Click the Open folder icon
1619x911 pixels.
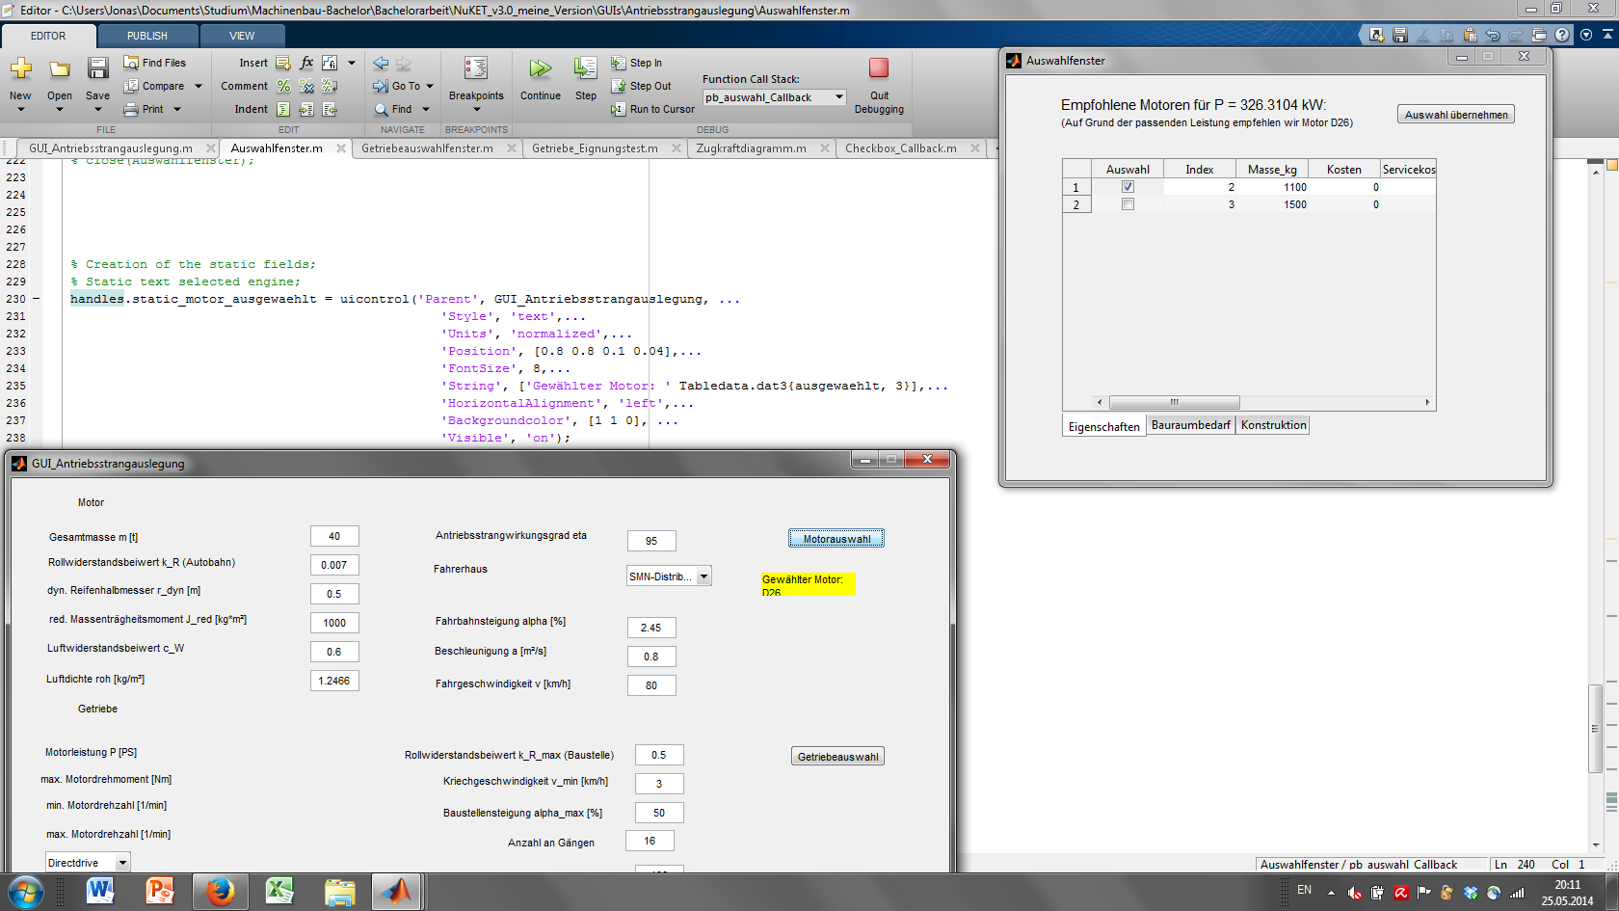pos(60,68)
